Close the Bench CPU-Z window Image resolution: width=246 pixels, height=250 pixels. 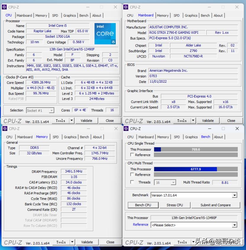237,129
